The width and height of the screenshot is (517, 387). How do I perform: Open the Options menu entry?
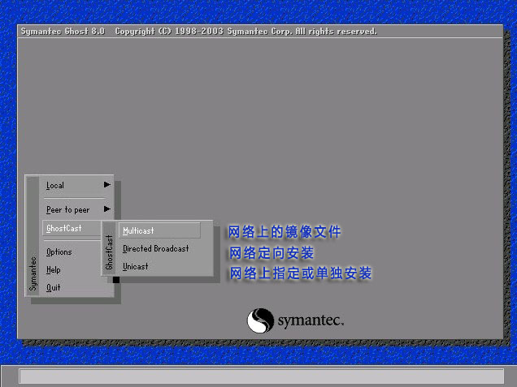(59, 252)
